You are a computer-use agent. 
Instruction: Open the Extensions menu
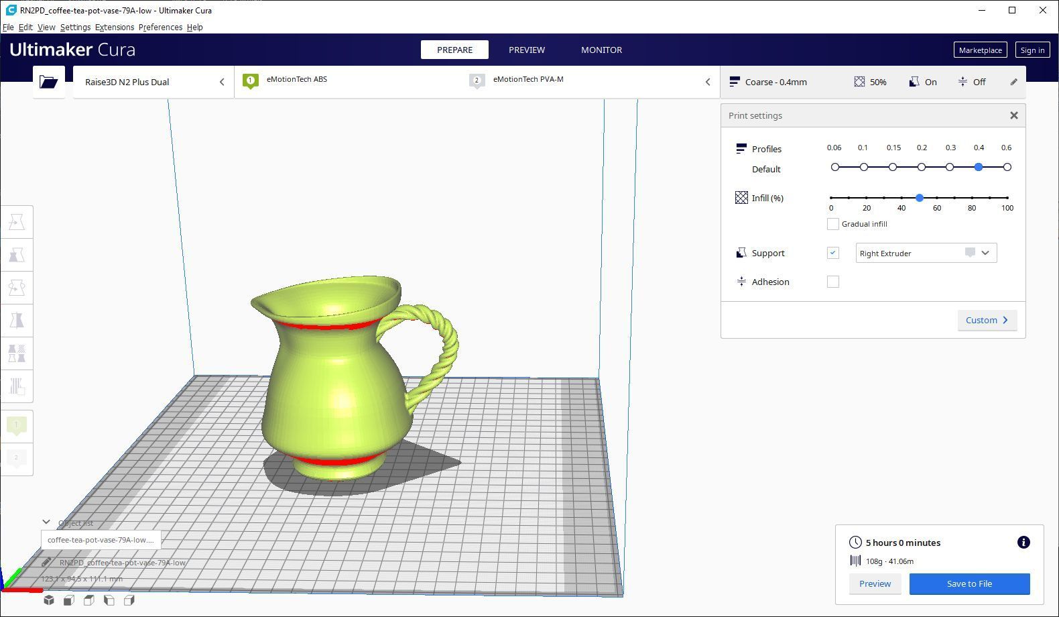coord(115,27)
